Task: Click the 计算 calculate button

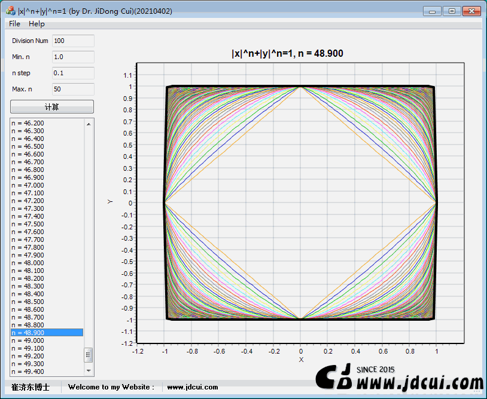Action: [x=52, y=107]
